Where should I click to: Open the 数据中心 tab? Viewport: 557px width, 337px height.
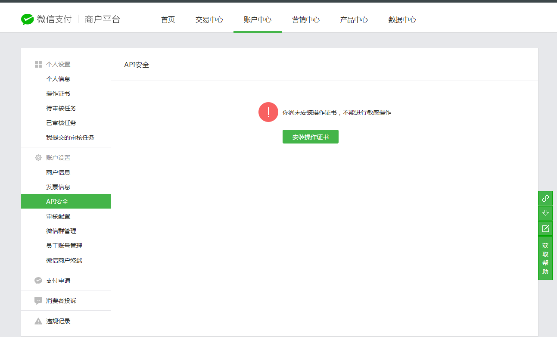pyautogui.click(x=402, y=20)
